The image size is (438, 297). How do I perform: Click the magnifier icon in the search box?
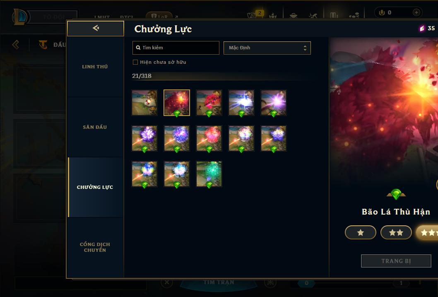138,48
